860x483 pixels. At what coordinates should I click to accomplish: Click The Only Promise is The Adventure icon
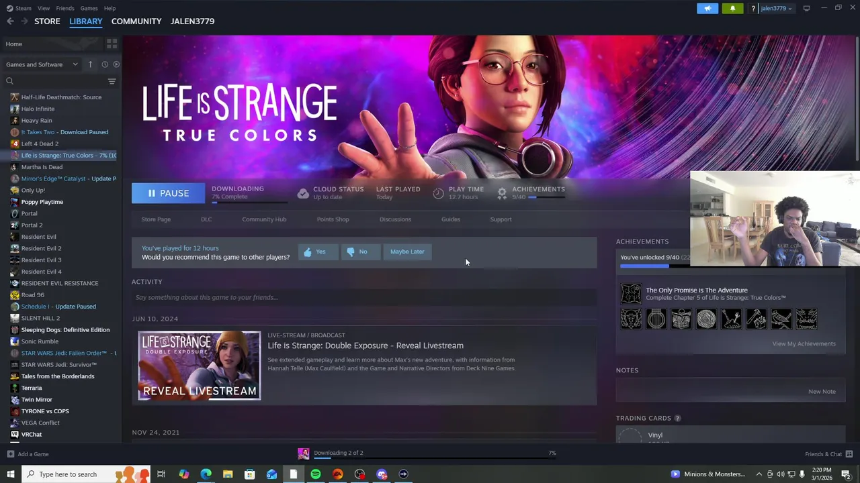631,294
